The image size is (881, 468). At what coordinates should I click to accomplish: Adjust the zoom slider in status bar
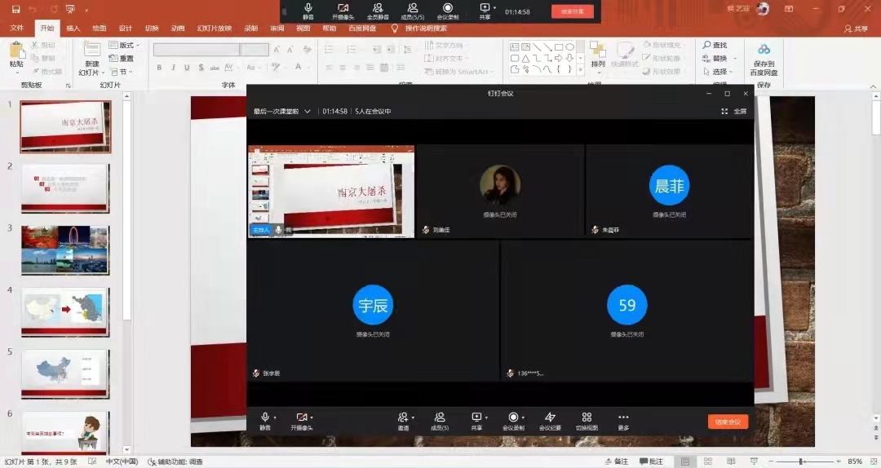800,461
